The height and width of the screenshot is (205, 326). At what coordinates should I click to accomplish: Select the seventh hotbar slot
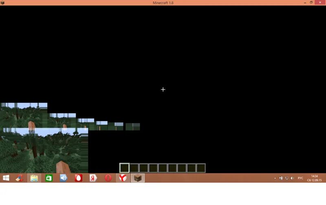182,168
